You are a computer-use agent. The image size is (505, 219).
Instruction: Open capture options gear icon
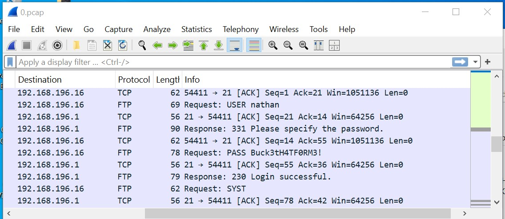pyautogui.click(x=57, y=45)
